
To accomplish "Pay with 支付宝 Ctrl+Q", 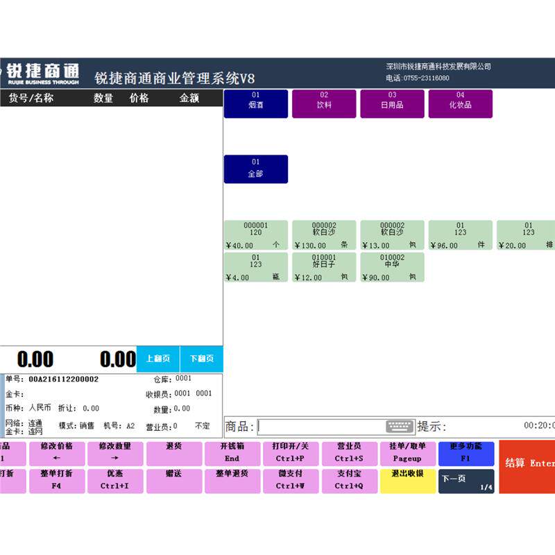I will (350, 481).
